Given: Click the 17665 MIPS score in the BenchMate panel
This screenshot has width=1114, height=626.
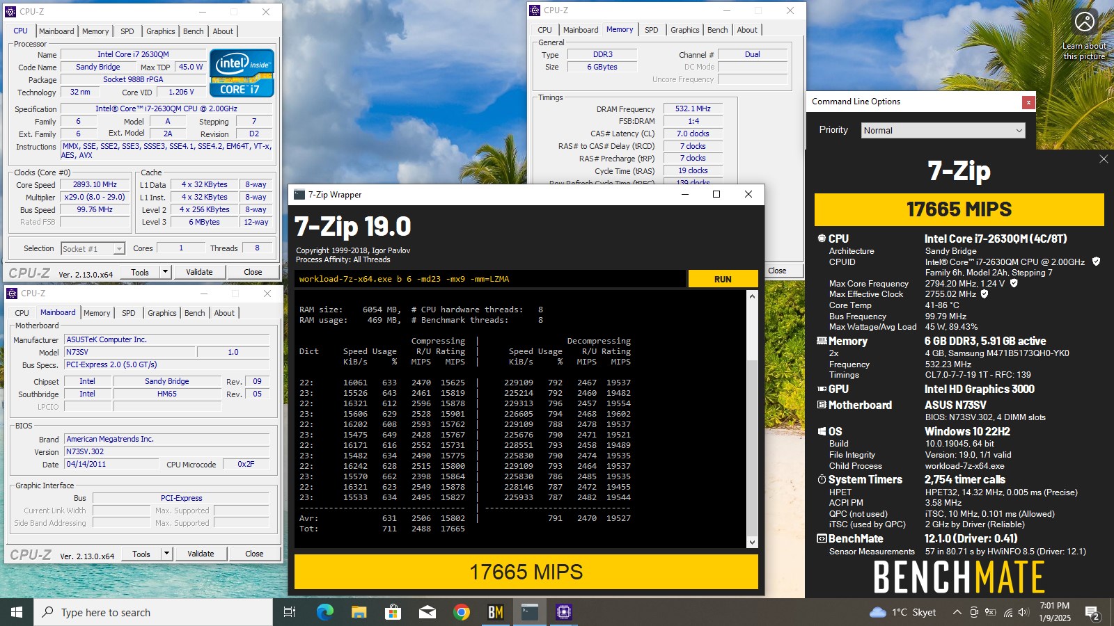Looking at the screenshot, I should point(959,209).
